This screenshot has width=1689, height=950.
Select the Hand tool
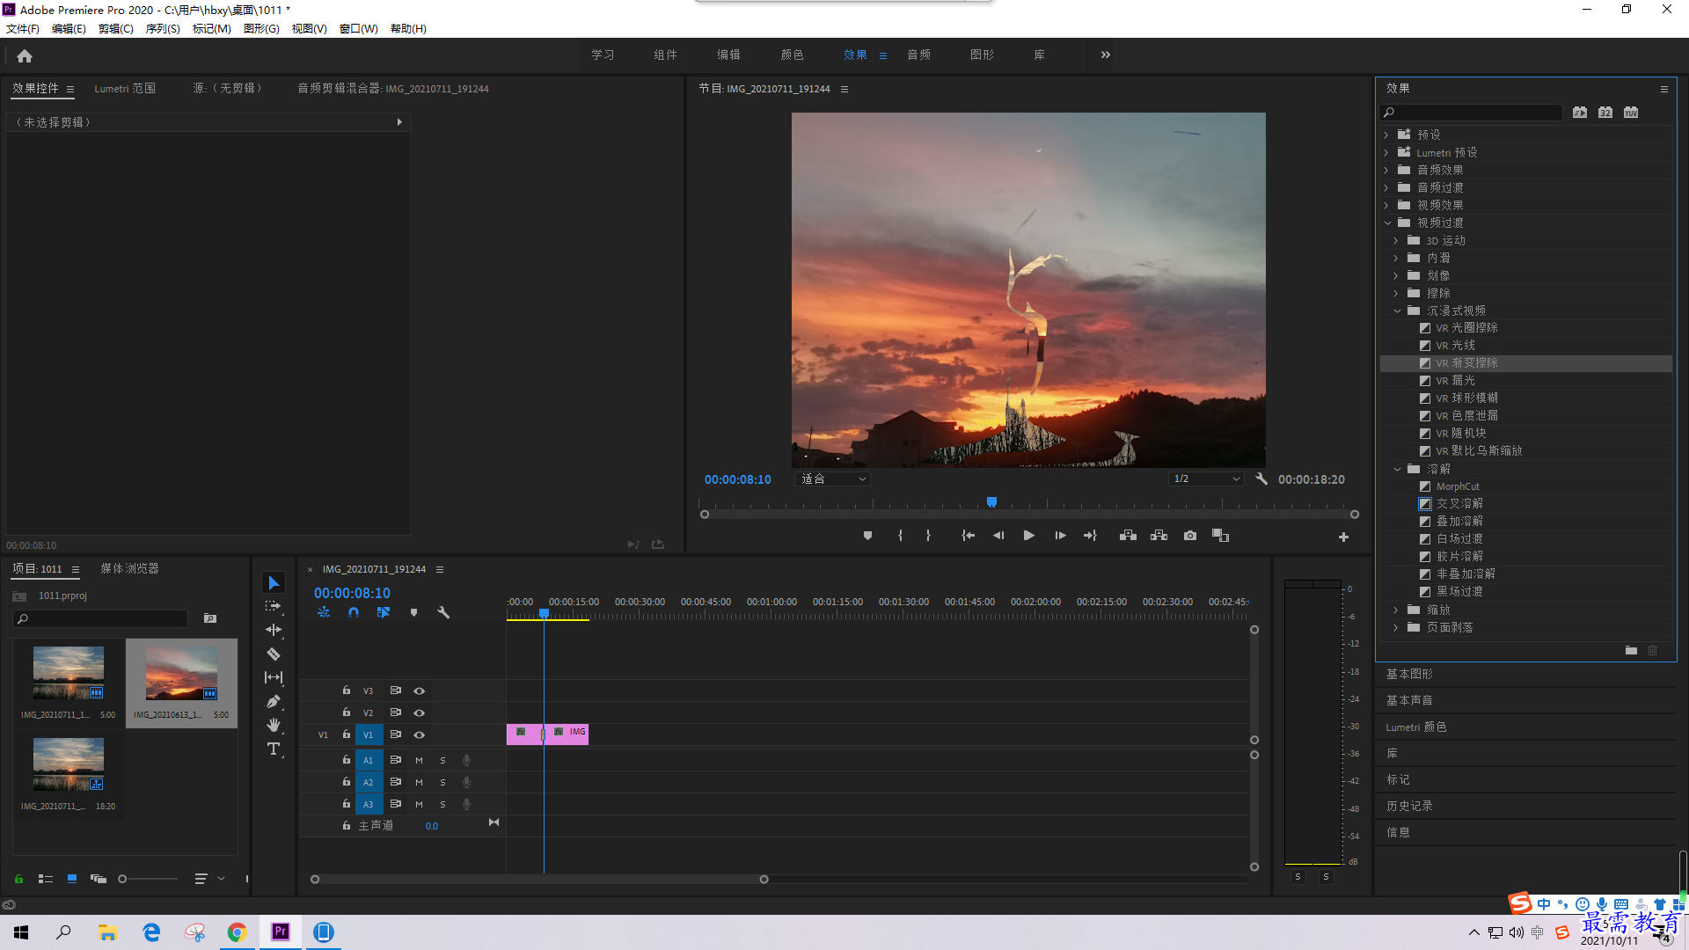point(274,725)
